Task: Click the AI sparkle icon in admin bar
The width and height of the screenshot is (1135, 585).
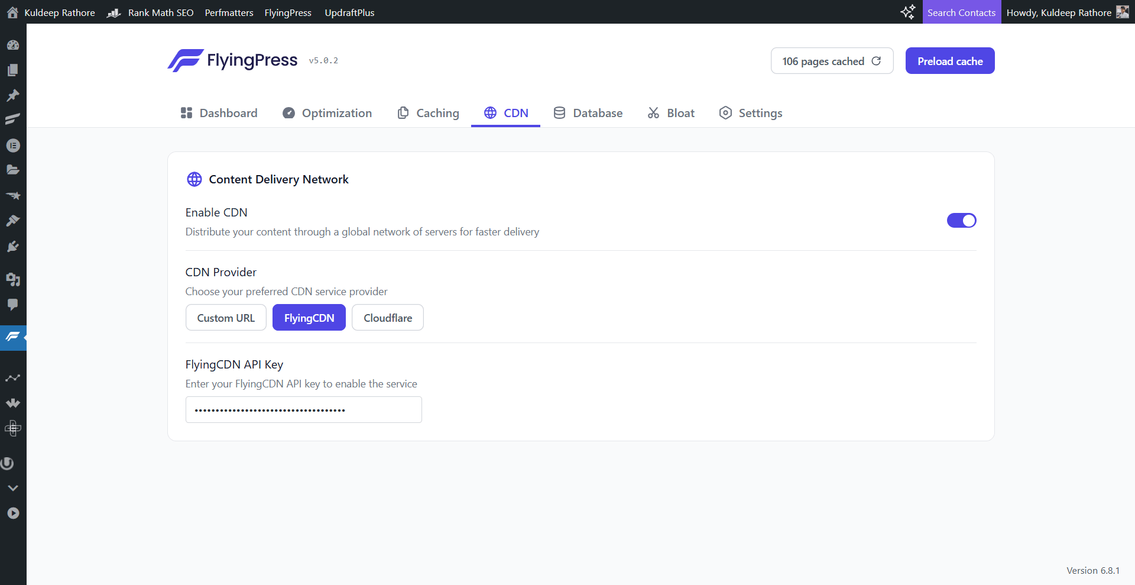Action: tap(908, 12)
